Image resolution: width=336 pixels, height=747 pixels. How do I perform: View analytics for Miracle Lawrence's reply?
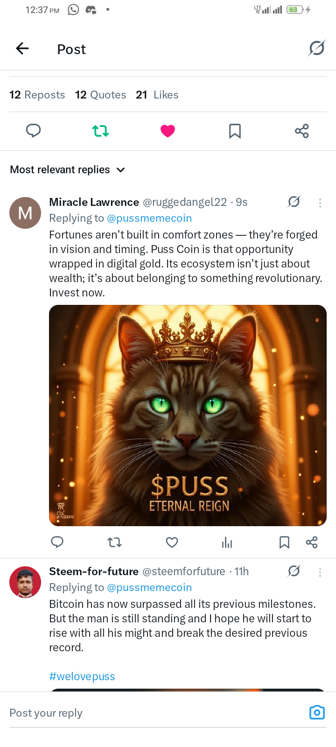[227, 542]
